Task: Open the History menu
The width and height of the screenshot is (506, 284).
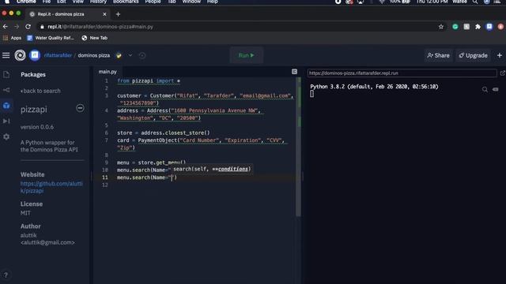Action: point(98,2)
